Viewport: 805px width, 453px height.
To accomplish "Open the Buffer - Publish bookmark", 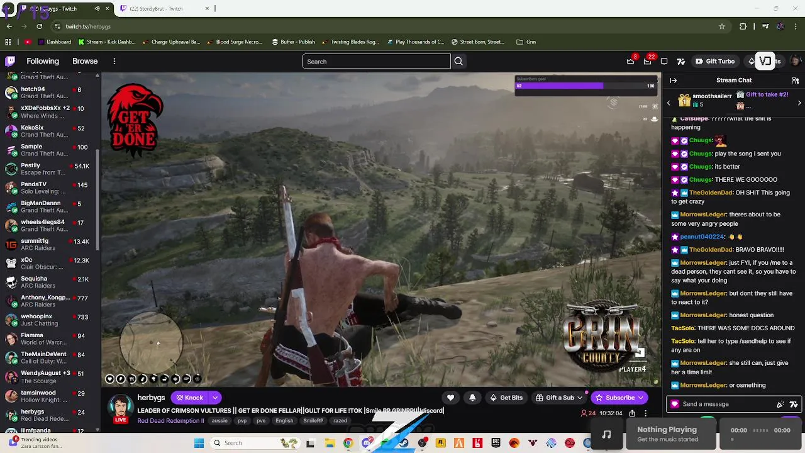I will (x=293, y=42).
